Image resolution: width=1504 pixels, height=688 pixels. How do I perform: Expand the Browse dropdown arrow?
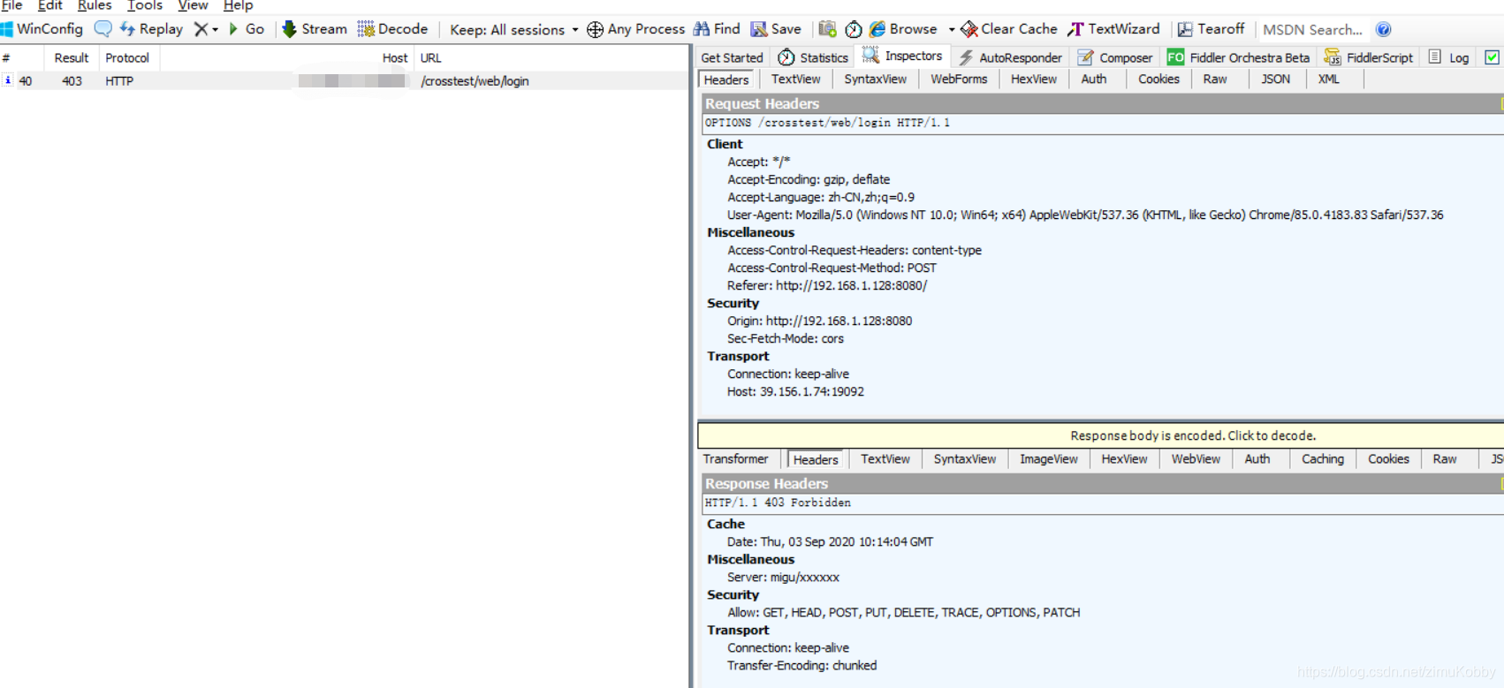952,30
